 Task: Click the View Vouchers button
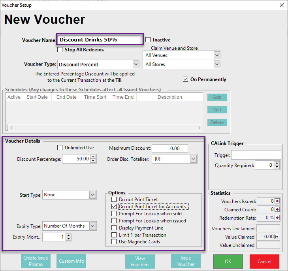tap(140, 262)
